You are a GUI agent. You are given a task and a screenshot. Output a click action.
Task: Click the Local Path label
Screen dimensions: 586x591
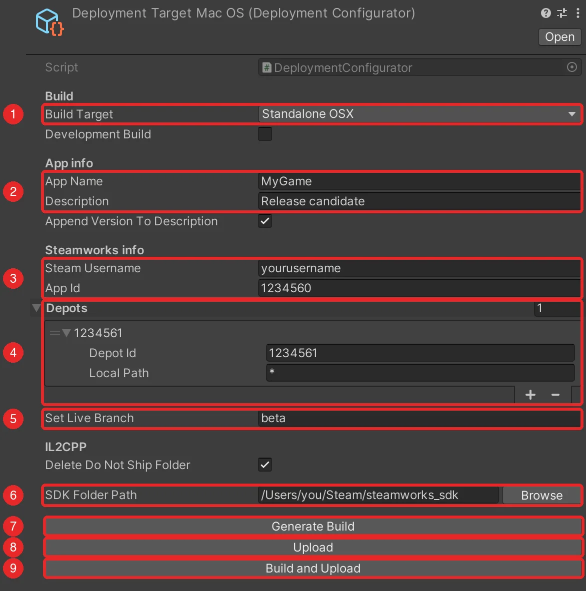click(119, 373)
